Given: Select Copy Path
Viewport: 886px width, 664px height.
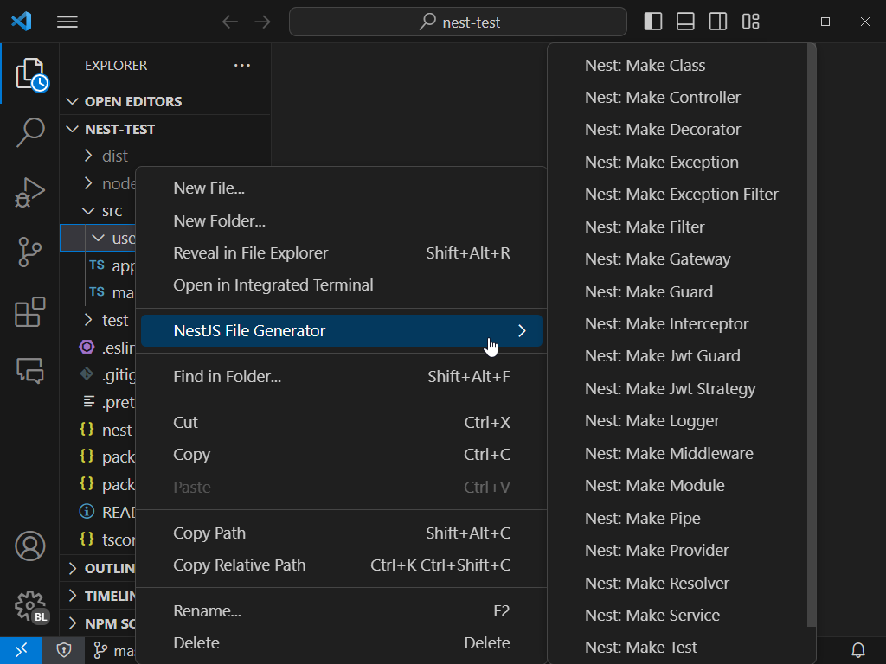Looking at the screenshot, I should point(341,533).
